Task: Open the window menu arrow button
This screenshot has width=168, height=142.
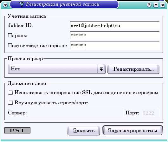Action: [5, 5]
